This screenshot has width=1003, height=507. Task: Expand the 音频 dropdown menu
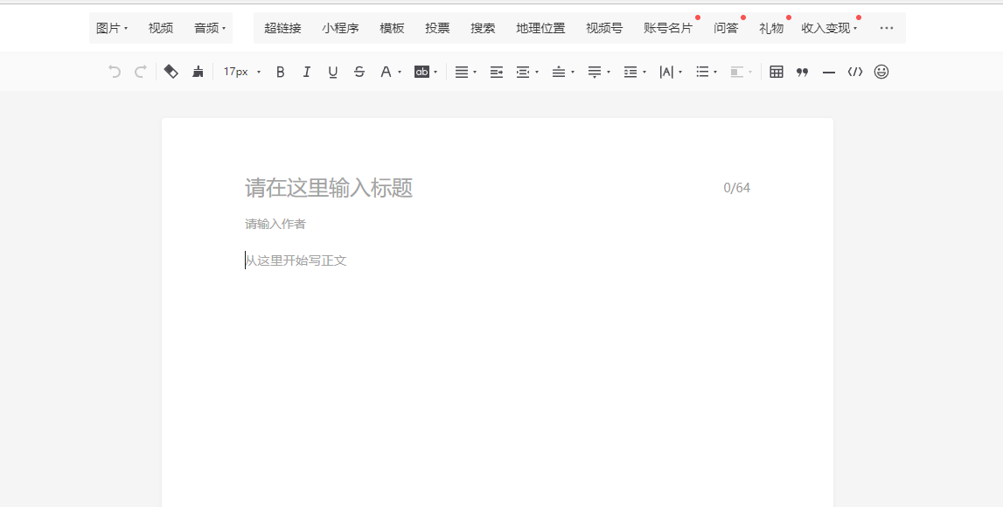click(210, 28)
